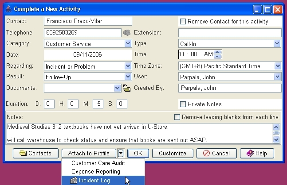
Task: Click the Customize button
Action: [x=173, y=153]
